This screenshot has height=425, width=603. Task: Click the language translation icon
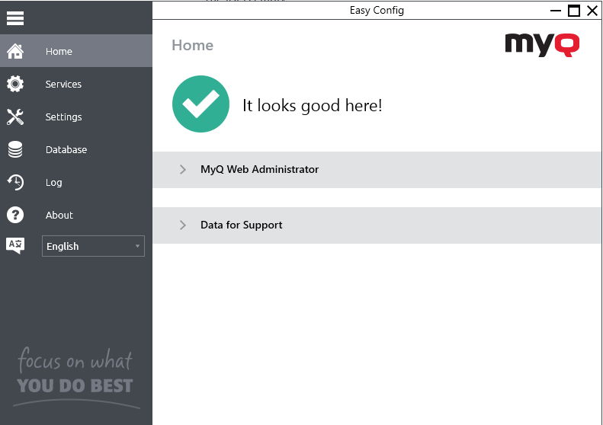[x=15, y=245]
